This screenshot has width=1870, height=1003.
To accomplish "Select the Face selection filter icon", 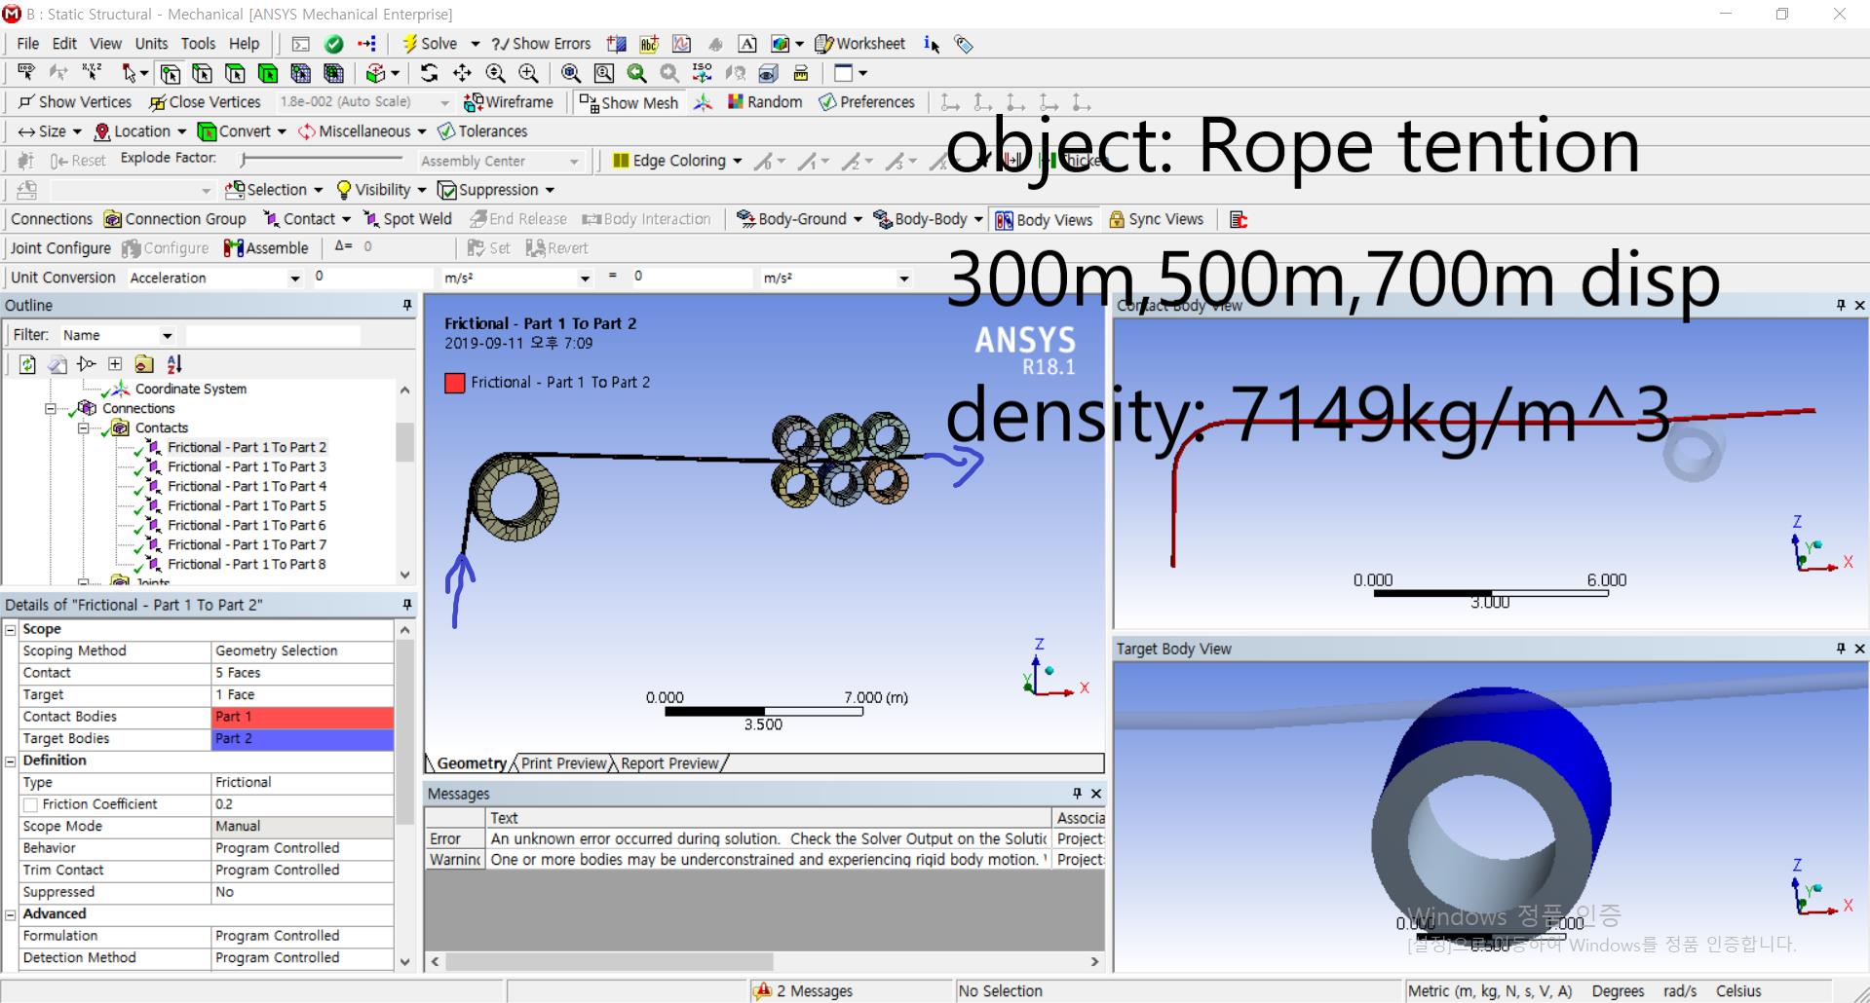I will (235, 73).
